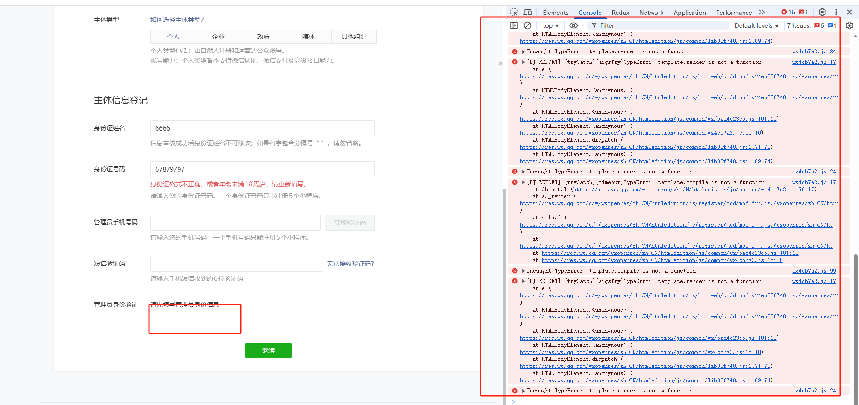Click the 主体信息登记 heading

121,101
